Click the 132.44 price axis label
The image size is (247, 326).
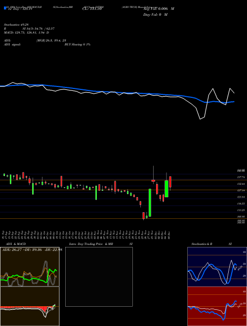coord(241,184)
